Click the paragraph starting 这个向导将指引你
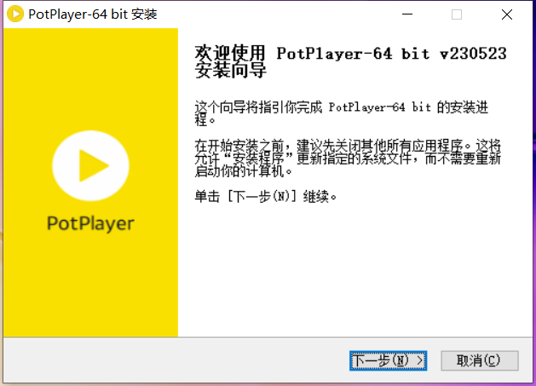Screen dimensions: 536x386 (x=341, y=113)
